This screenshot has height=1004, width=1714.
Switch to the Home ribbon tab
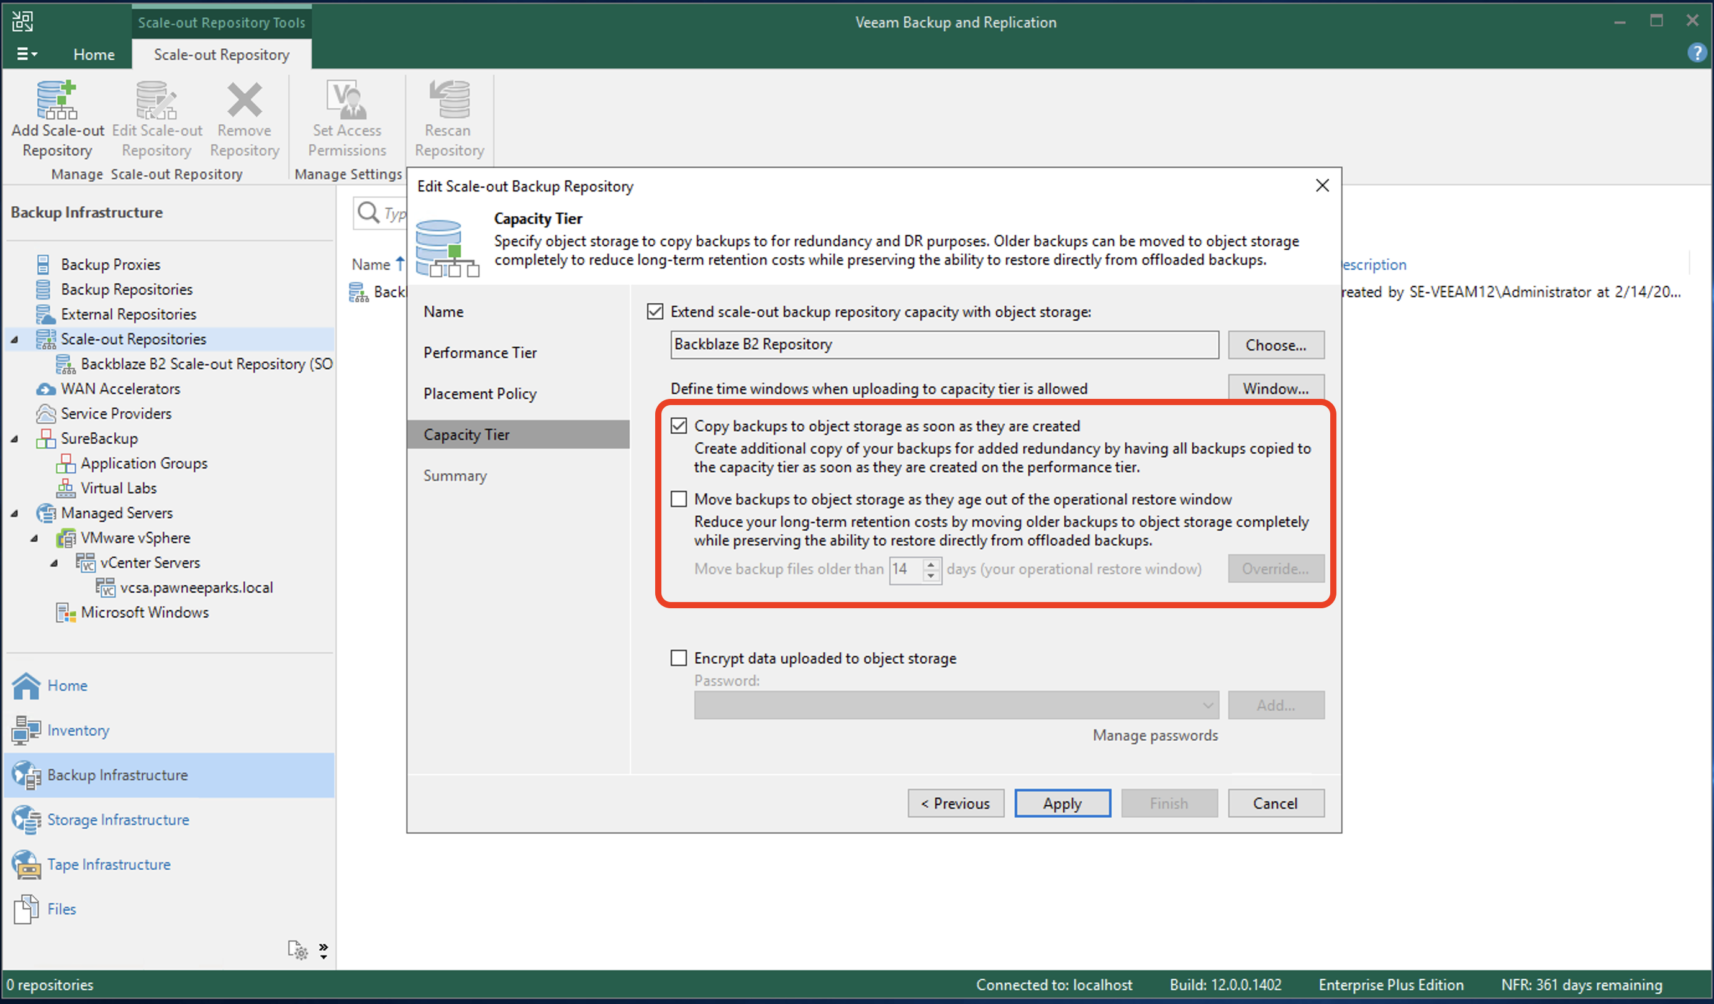94,55
